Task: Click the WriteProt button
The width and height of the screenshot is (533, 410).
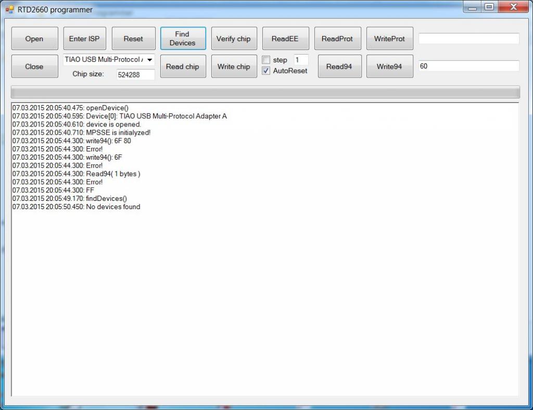Action: (x=389, y=39)
